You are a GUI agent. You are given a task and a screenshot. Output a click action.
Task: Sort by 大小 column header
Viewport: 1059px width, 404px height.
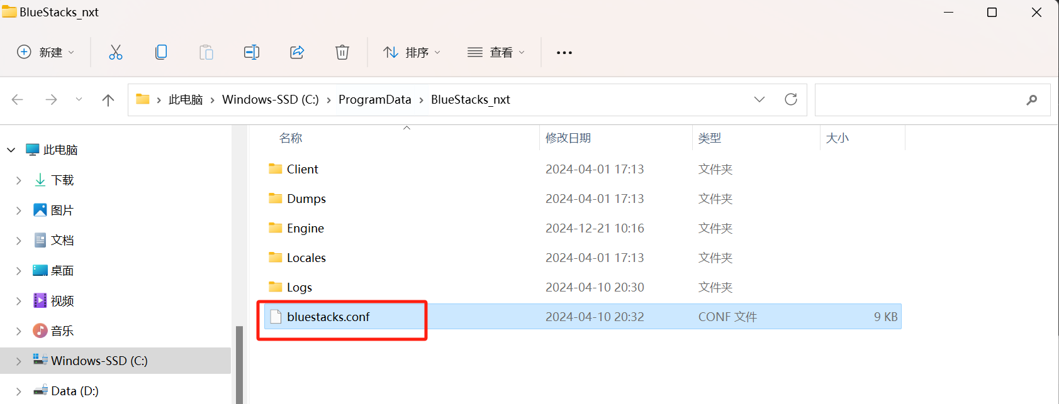(838, 138)
